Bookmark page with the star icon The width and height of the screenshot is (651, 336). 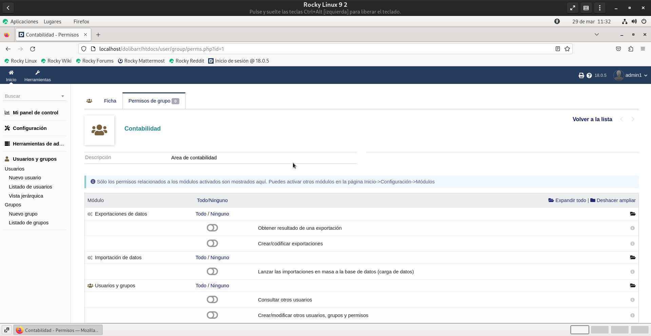coord(567,49)
